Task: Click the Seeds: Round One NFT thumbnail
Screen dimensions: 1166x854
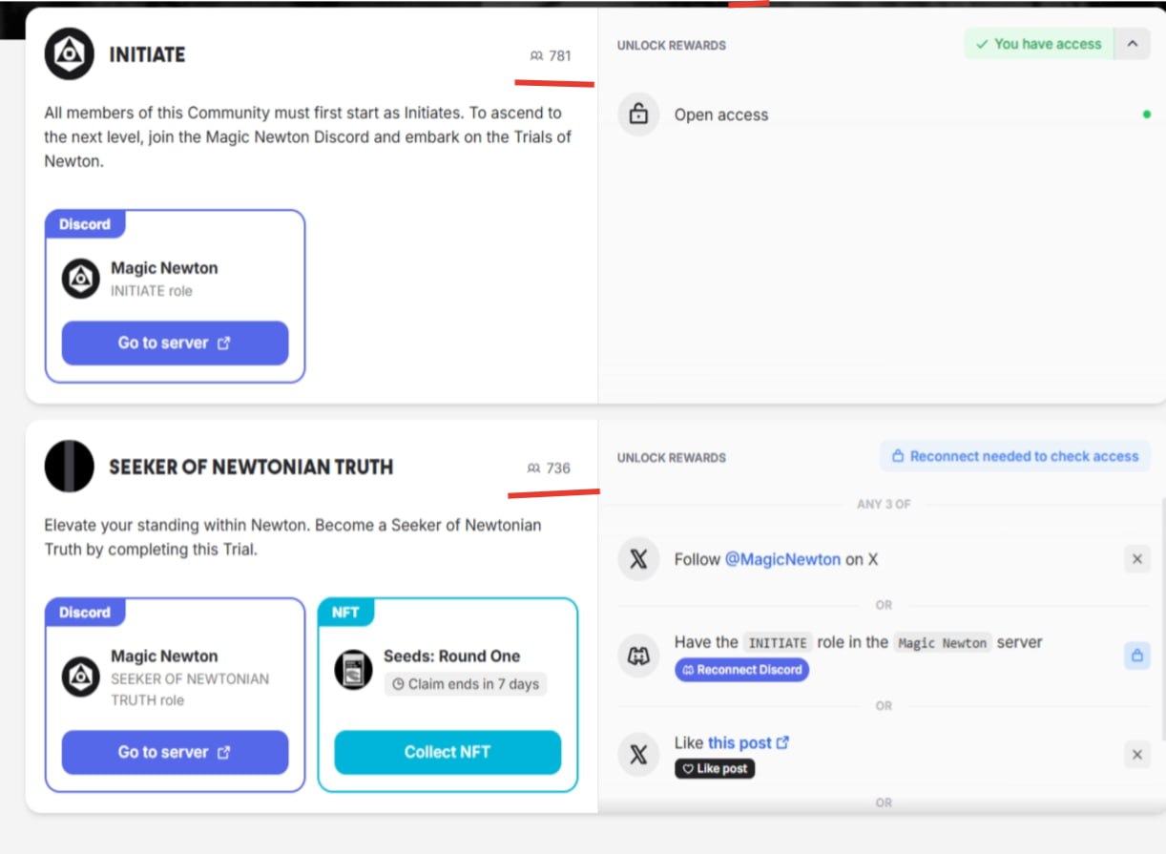Action: tap(353, 670)
